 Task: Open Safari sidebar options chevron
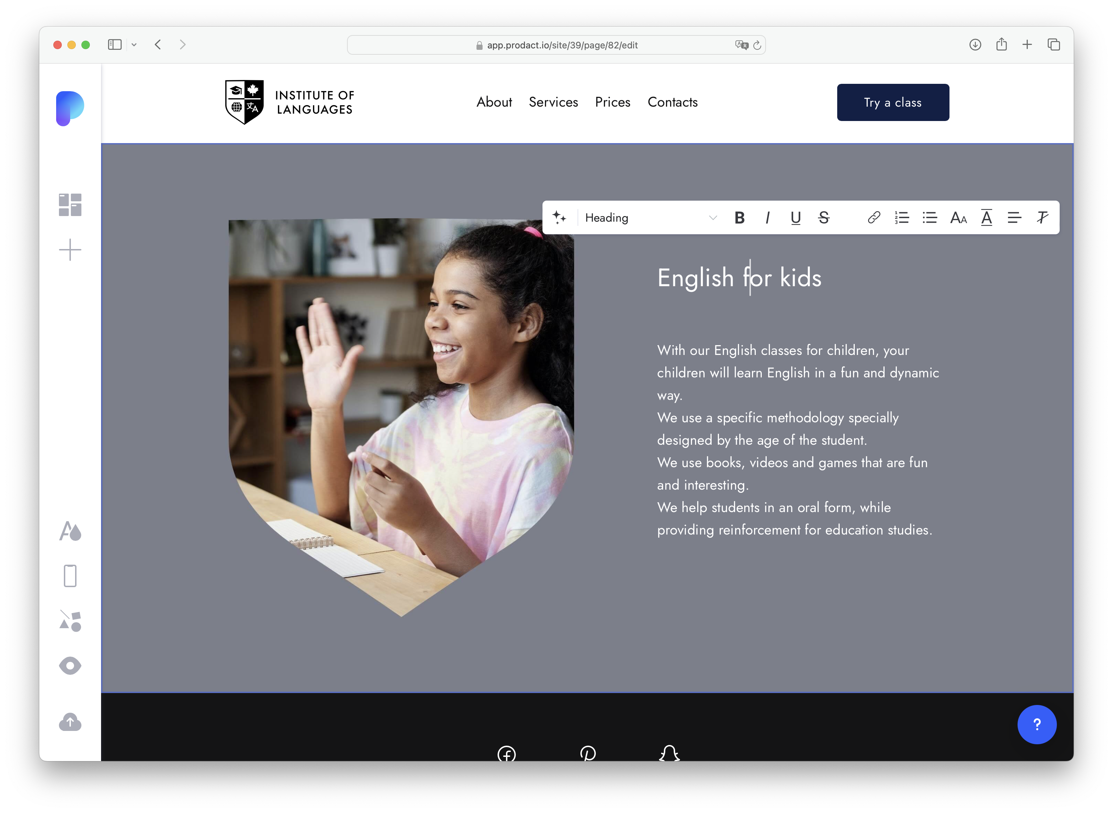134,45
